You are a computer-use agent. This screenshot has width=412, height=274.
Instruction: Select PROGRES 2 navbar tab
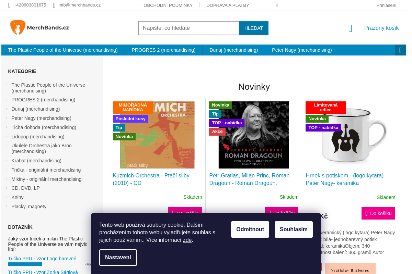click(163, 50)
